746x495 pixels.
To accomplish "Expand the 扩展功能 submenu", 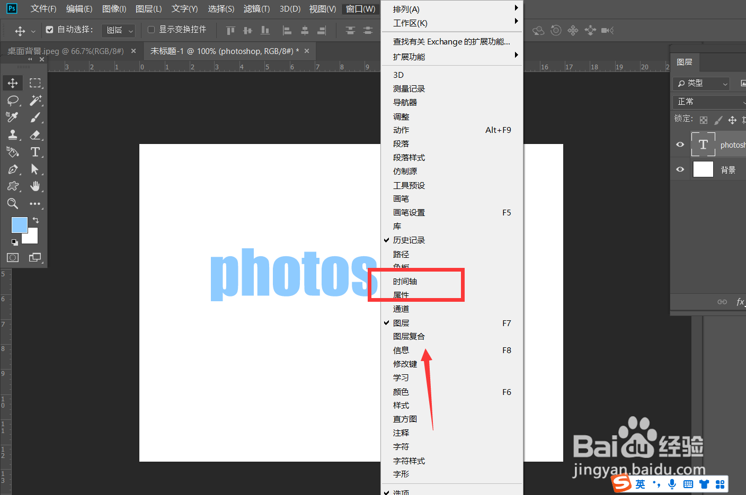I will pyautogui.click(x=452, y=57).
